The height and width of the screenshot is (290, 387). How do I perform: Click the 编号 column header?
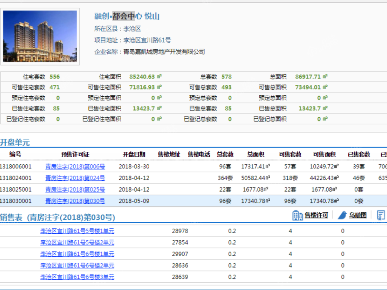(x=15, y=154)
